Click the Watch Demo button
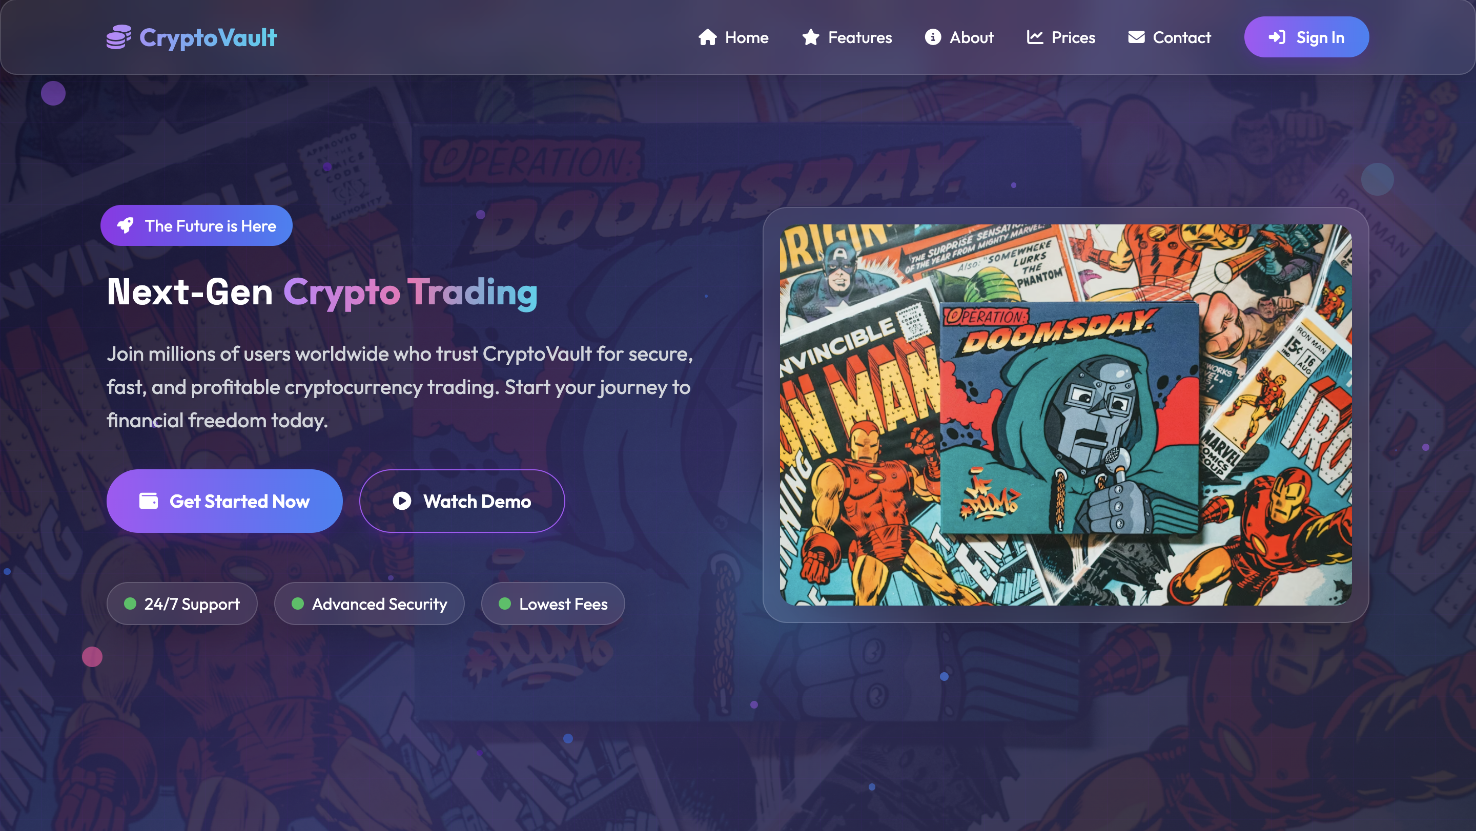The image size is (1476, 831). point(462,501)
